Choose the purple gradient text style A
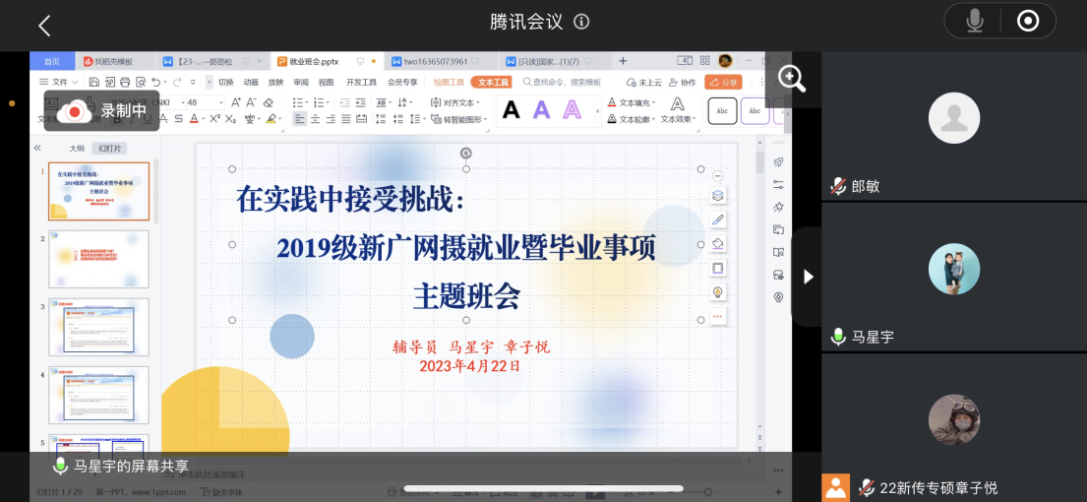This screenshot has width=1087, height=502. [542, 110]
